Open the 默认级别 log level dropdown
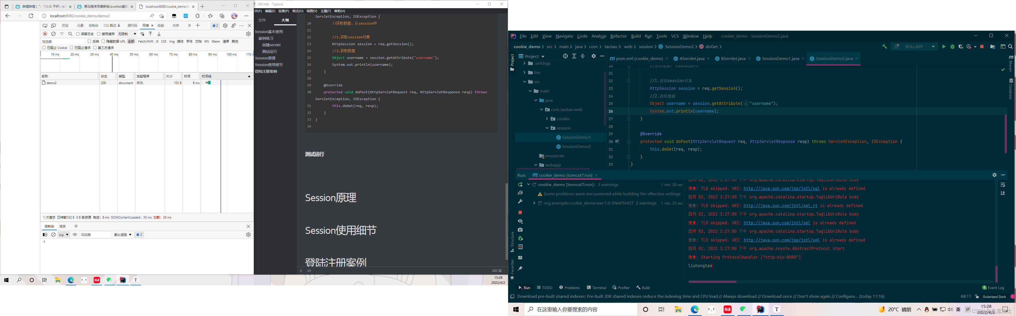 point(123,234)
